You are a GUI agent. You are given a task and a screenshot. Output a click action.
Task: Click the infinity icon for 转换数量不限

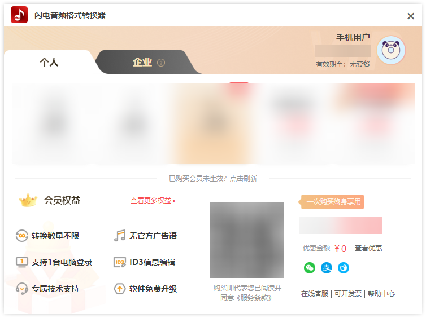coord(22,236)
